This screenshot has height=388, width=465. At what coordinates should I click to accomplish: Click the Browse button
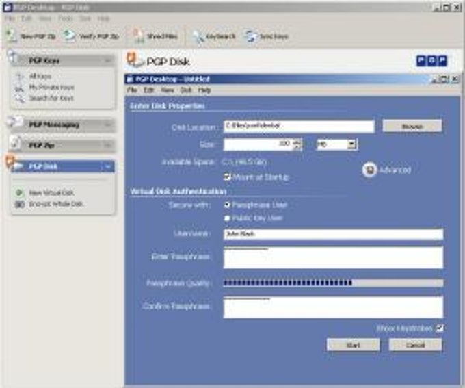[412, 127]
